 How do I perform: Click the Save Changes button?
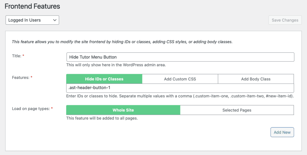pos(285,20)
